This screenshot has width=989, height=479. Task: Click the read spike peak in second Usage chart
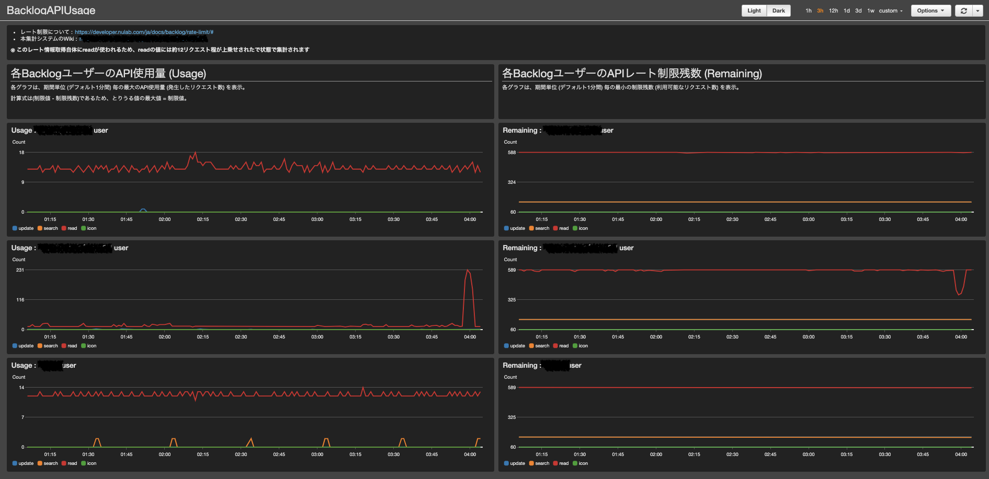click(x=468, y=271)
